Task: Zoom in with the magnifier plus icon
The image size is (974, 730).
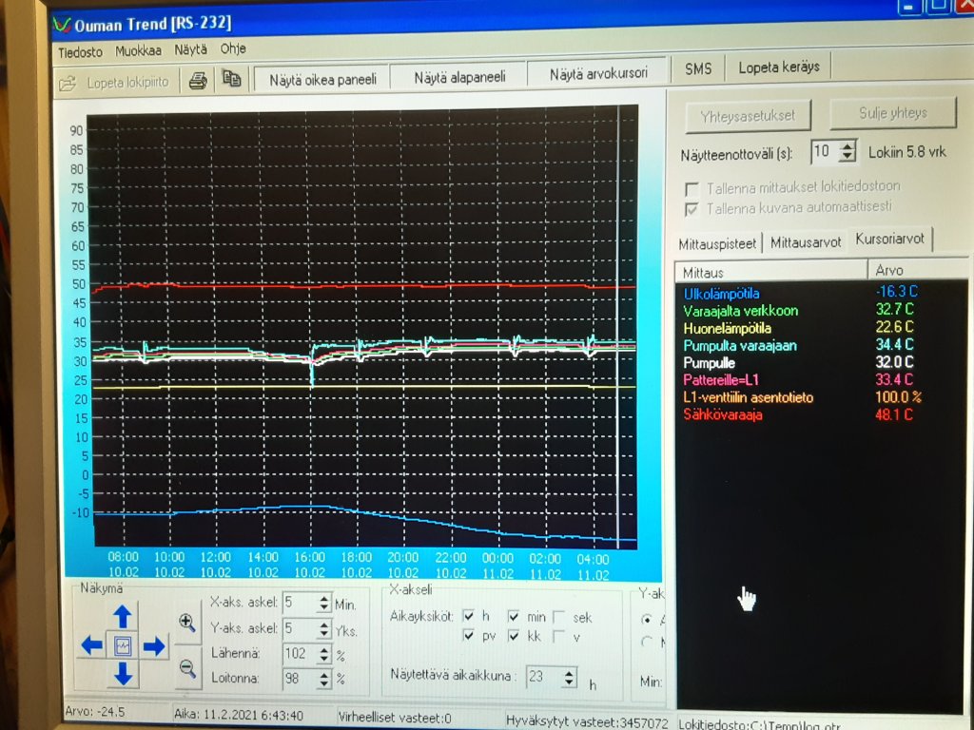Action: tap(187, 623)
